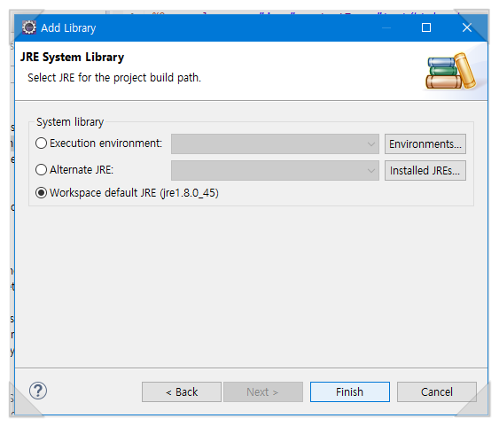Screen dimensions: 499x426
Task: Open the help question mark icon
Action: point(38,391)
